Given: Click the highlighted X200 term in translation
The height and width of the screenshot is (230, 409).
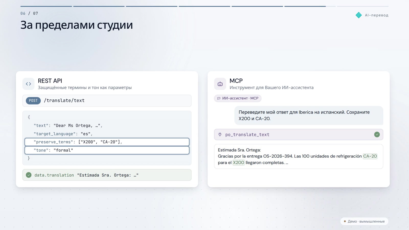Looking at the screenshot, I should [238, 163].
